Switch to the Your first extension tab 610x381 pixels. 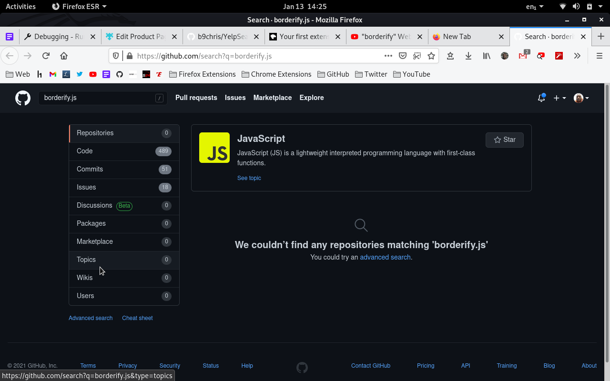tap(305, 37)
